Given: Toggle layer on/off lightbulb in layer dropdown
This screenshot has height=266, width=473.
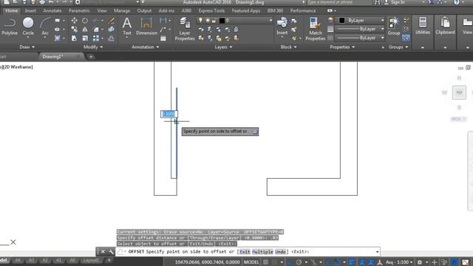Looking at the screenshot, I should [x=200, y=21].
